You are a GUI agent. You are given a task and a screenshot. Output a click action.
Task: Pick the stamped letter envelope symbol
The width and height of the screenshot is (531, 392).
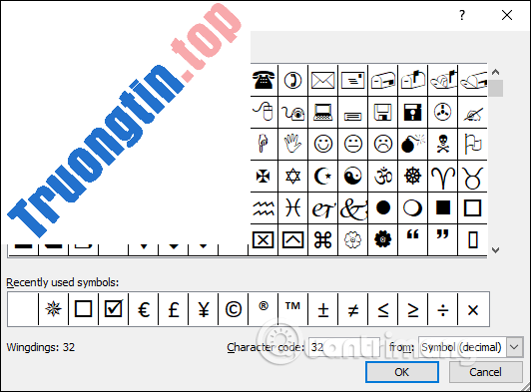click(x=352, y=80)
